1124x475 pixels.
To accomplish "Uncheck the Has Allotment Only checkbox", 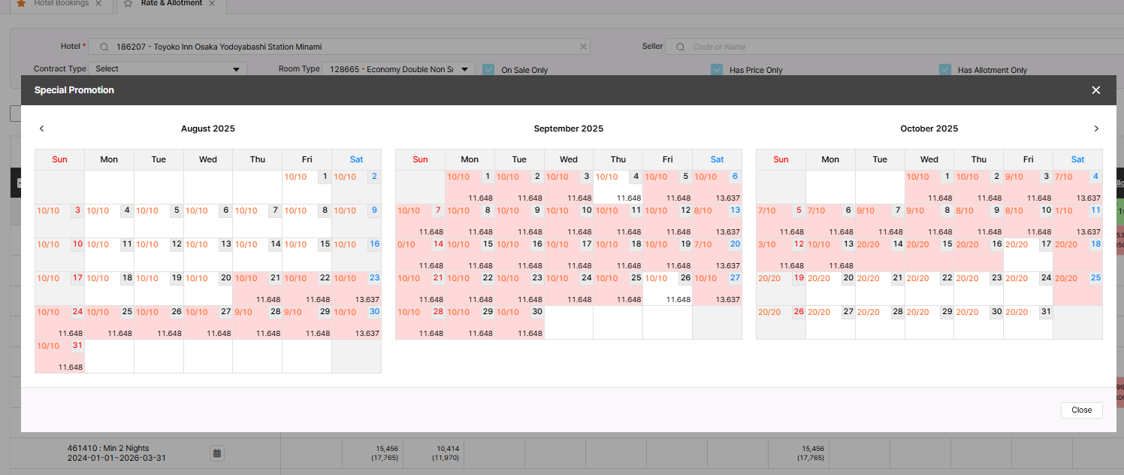I will click(x=944, y=70).
